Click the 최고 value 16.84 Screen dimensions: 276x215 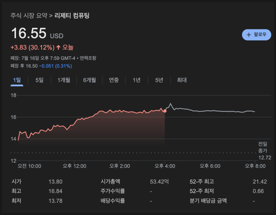click(55, 191)
